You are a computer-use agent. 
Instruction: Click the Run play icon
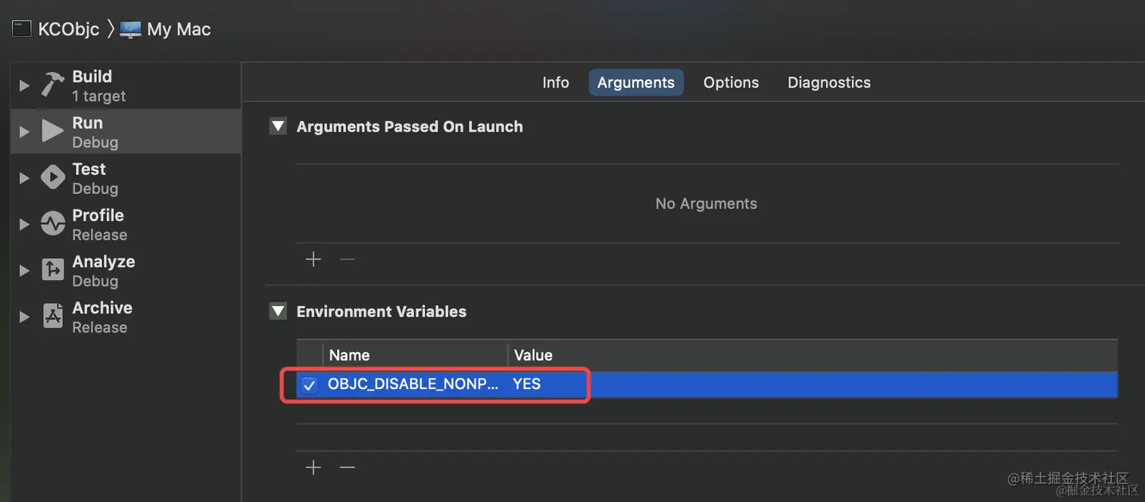pyautogui.click(x=53, y=131)
